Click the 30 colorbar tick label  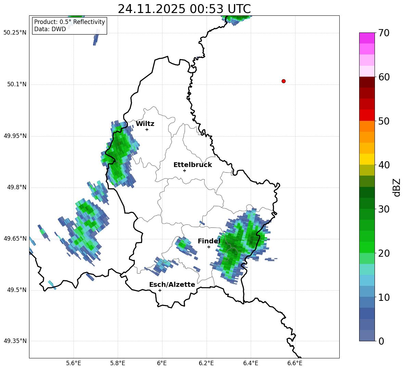point(384,209)
